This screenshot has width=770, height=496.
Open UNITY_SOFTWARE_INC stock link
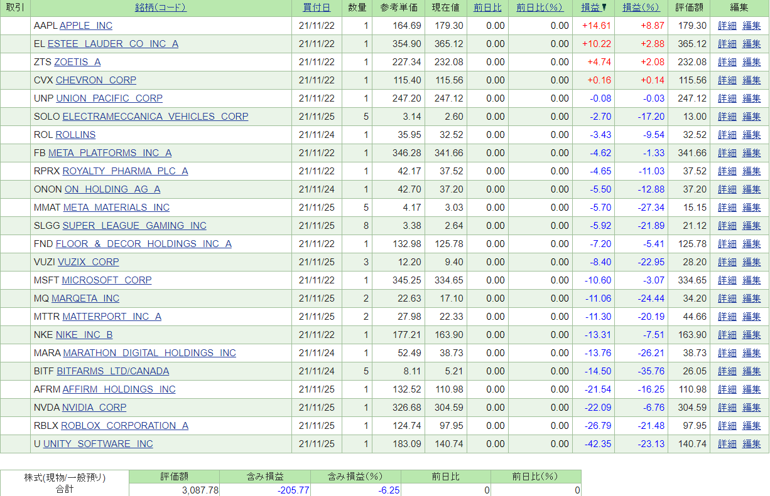pos(98,444)
